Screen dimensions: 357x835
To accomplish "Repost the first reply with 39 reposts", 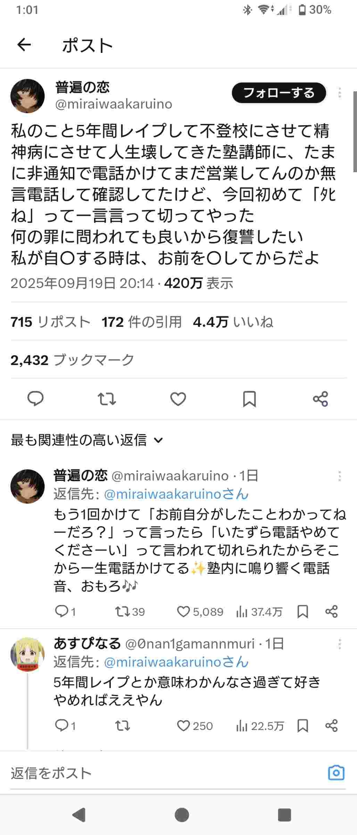I will [122, 611].
